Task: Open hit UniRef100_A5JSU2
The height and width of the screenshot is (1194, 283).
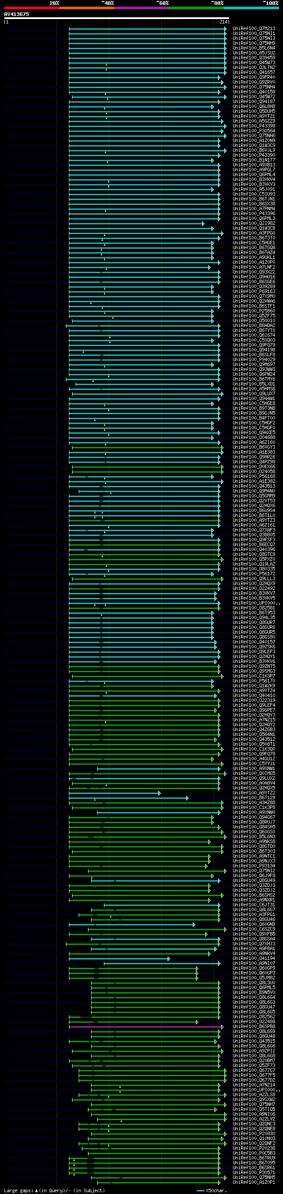Action: [254, 53]
